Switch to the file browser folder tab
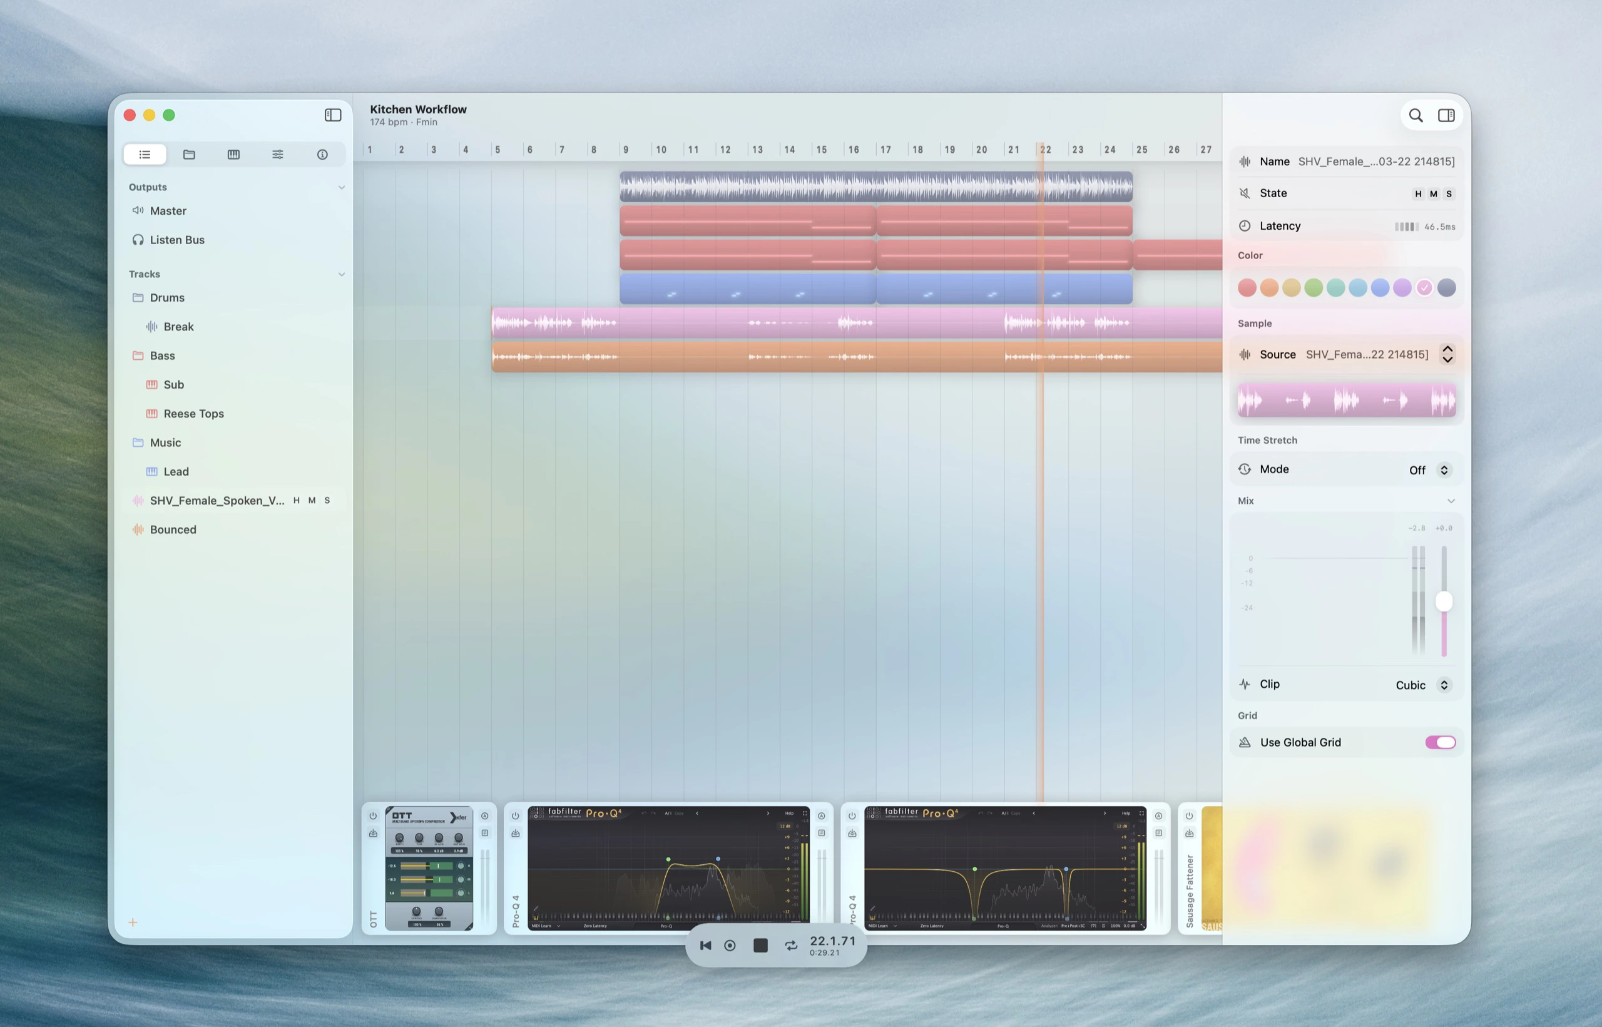This screenshot has height=1027, width=1602. 190,154
